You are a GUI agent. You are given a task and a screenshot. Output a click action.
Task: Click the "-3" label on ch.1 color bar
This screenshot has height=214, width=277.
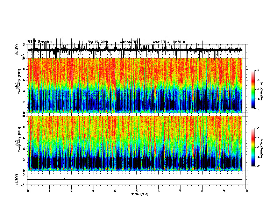tap(258, 71)
